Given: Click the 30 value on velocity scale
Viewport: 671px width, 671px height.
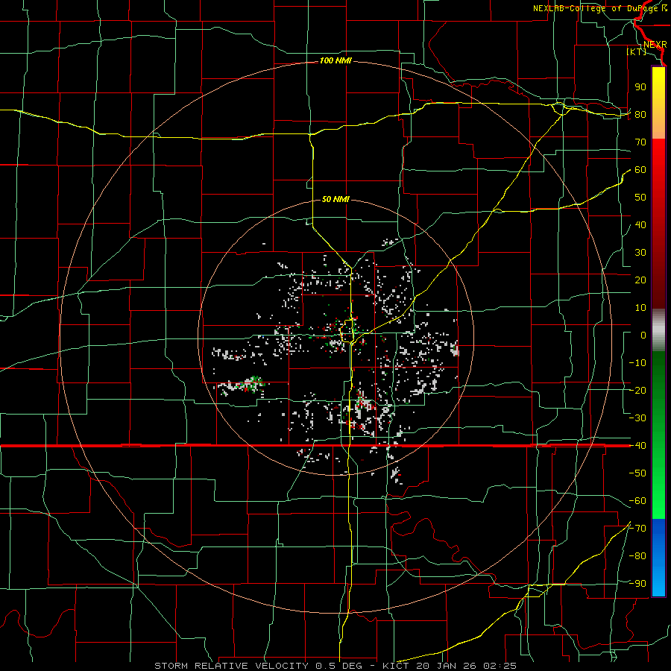Looking at the screenshot, I should point(640,253).
